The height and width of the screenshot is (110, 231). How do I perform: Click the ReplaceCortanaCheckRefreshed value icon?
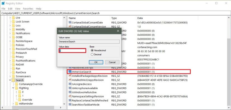click(x=70, y=101)
